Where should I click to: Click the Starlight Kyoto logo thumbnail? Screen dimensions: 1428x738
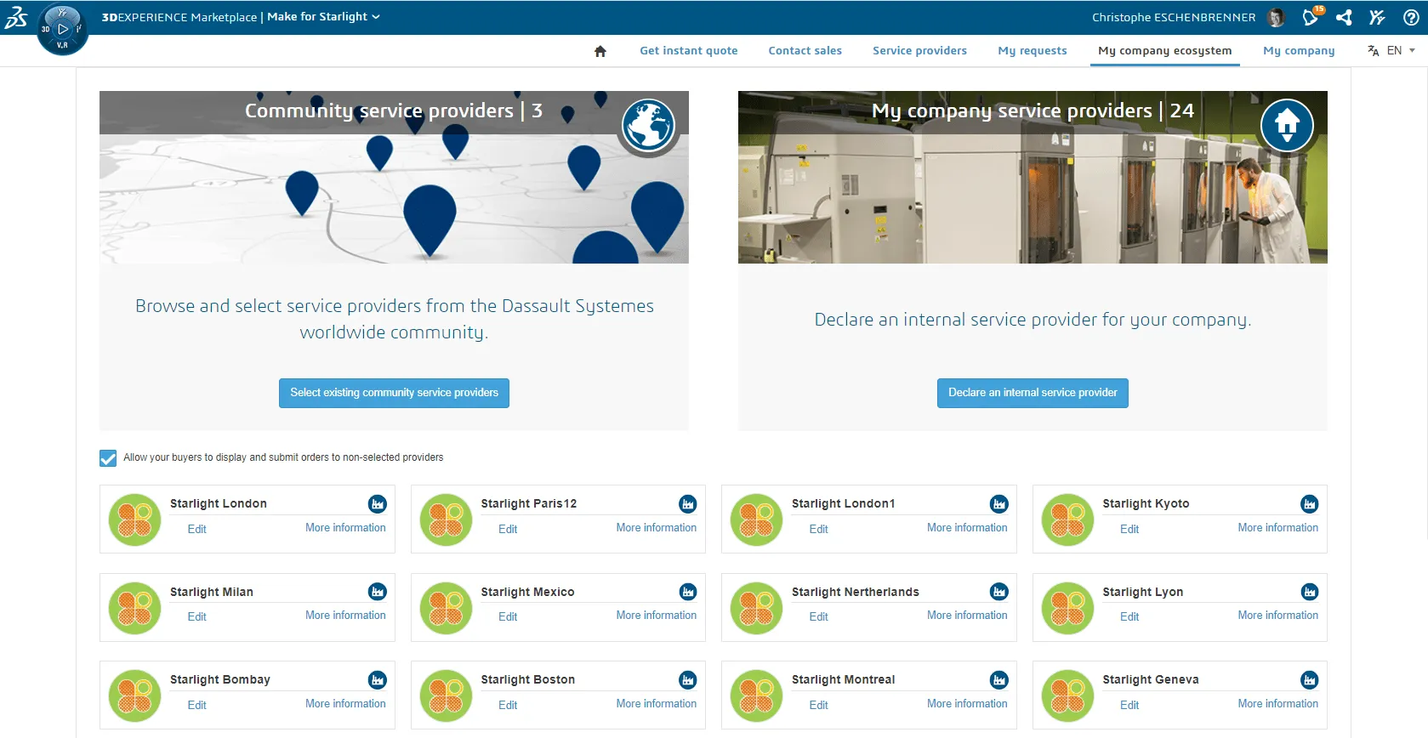1068,519
